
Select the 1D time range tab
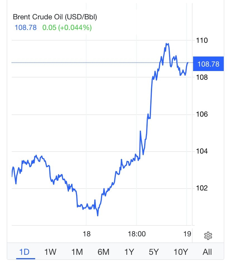pos(24,252)
